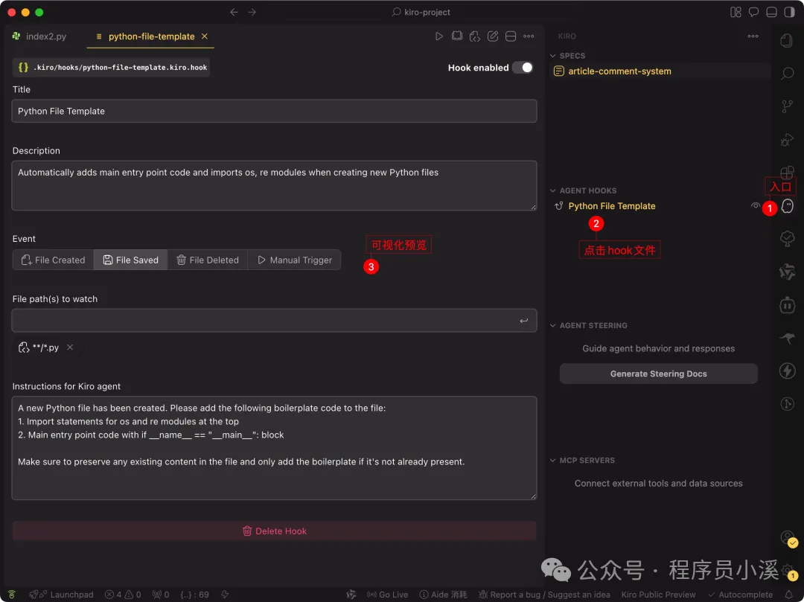Select the File Created event
This screenshot has height=602, width=804.
click(x=54, y=260)
